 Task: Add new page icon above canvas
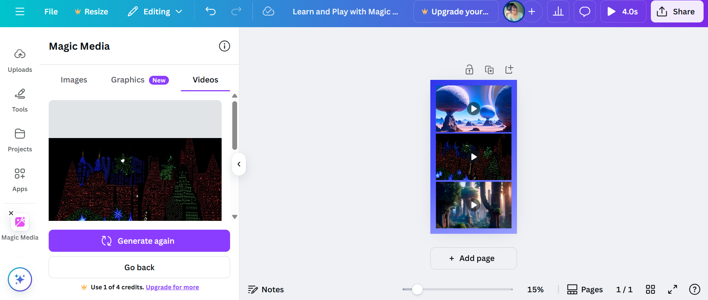point(509,70)
